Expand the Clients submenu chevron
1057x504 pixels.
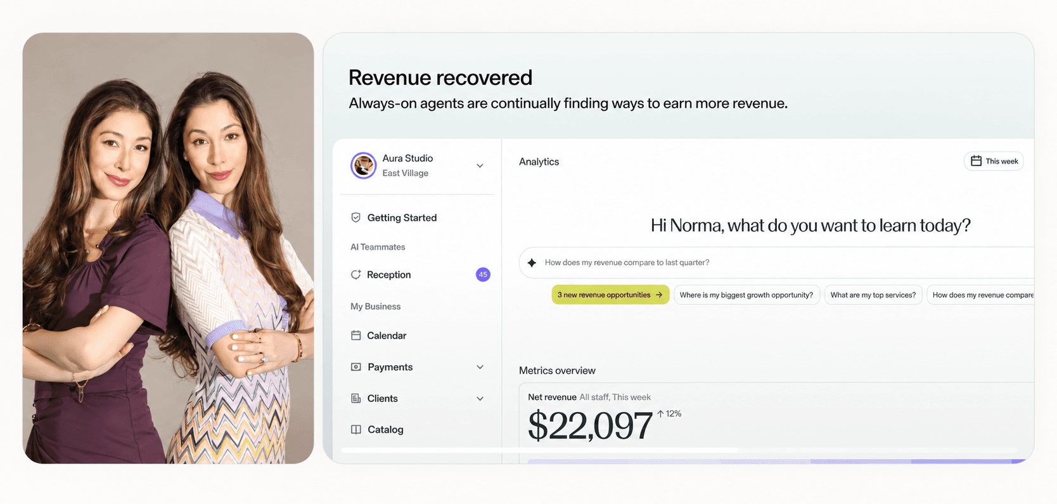click(480, 399)
